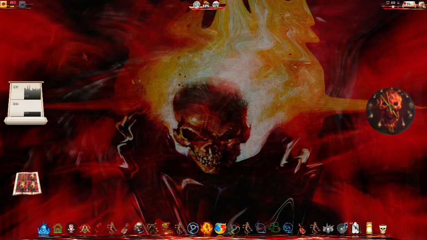This screenshot has height=240, width=427.
Task: Launch the dark bat-wing creature dock icon
Action: point(153,228)
